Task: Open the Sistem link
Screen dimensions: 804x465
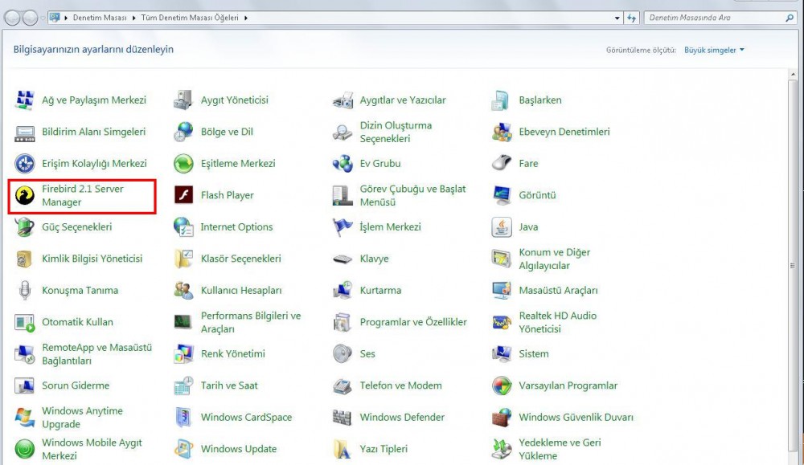Action: (534, 354)
